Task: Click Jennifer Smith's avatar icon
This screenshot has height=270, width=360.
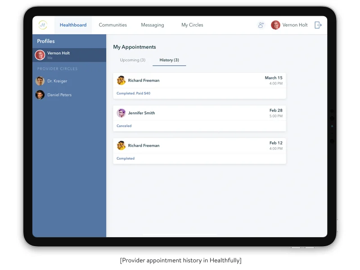Action: (x=121, y=113)
